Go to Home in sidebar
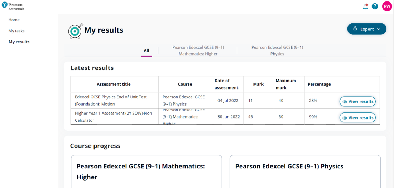This screenshot has height=188, width=394. coord(14,20)
